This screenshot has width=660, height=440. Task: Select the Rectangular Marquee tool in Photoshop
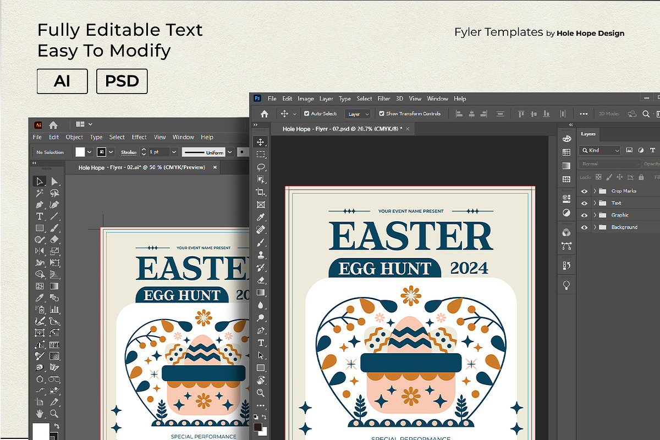[261, 155]
